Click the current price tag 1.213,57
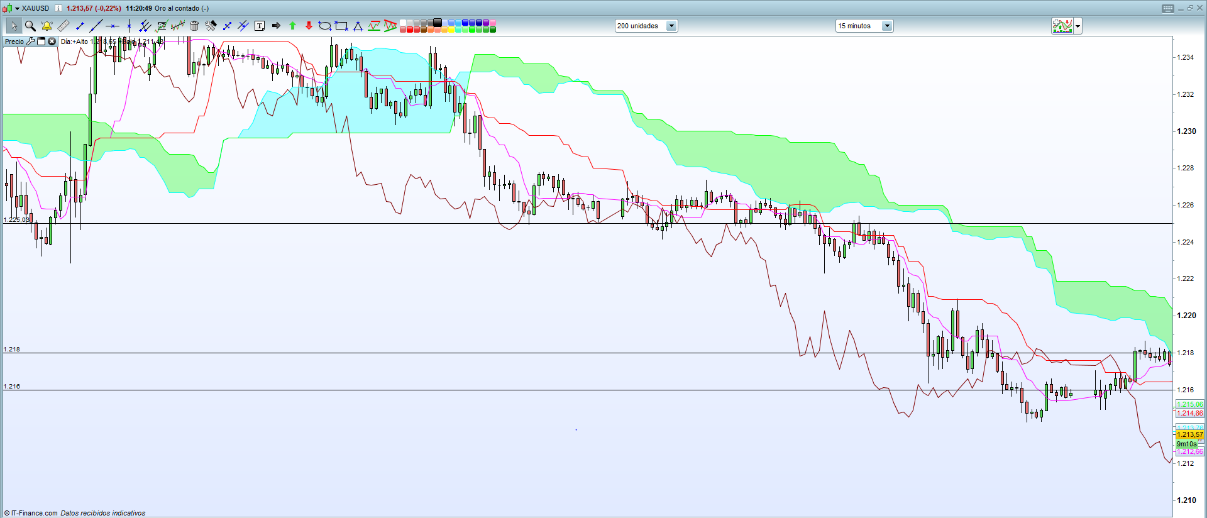This screenshot has height=518, width=1207. coord(1190,434)
